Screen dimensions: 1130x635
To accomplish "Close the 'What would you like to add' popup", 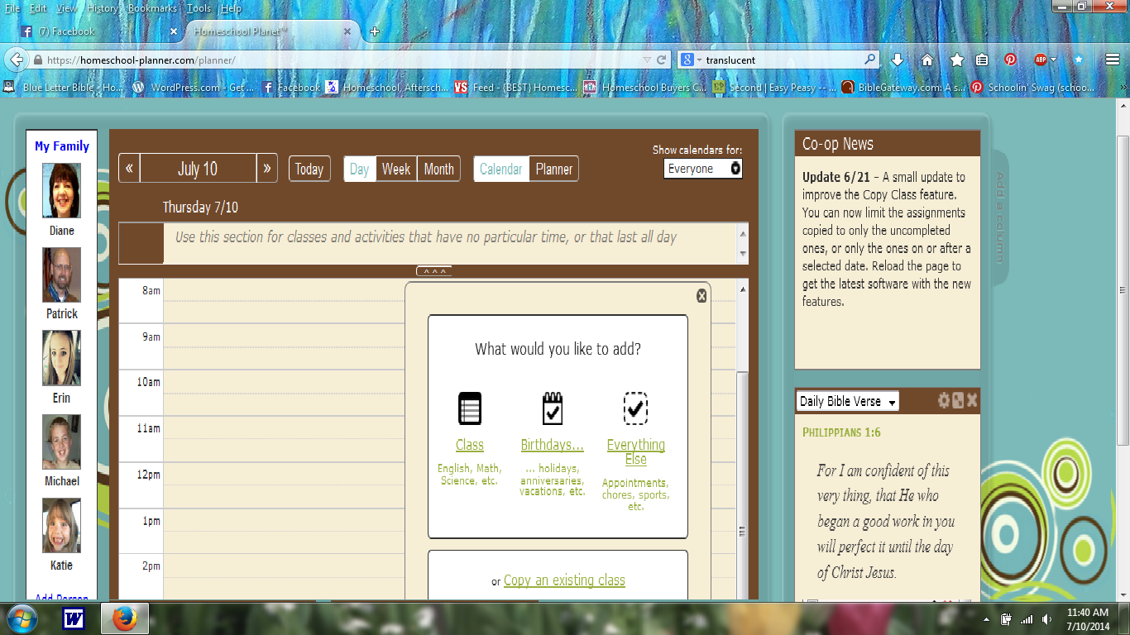I will 701,296.
